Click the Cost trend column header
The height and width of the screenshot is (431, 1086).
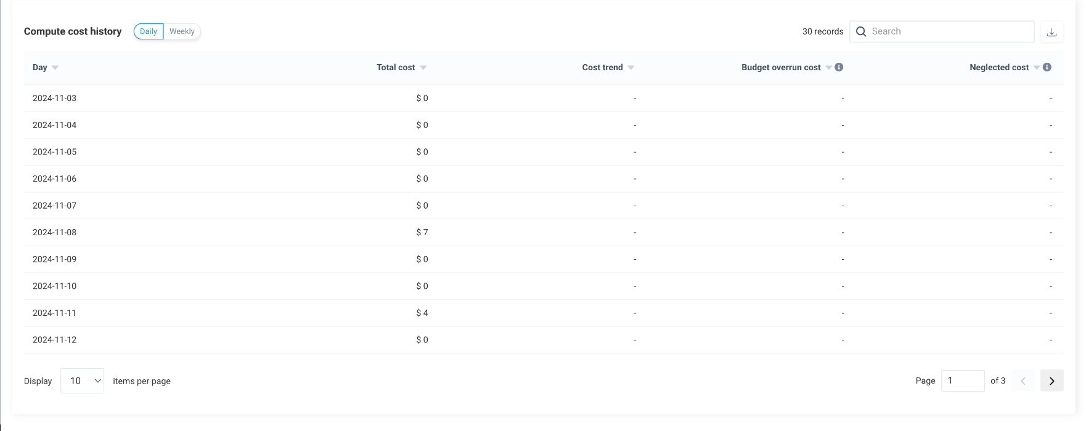coord(602,68)
